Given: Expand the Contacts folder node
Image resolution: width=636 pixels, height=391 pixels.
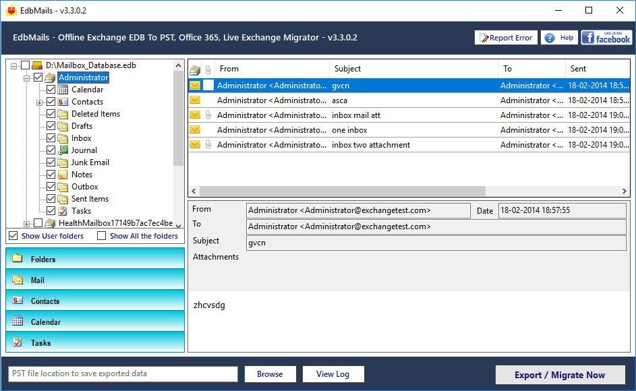Looking at the screenshot, I should click(x=39, y=102).
